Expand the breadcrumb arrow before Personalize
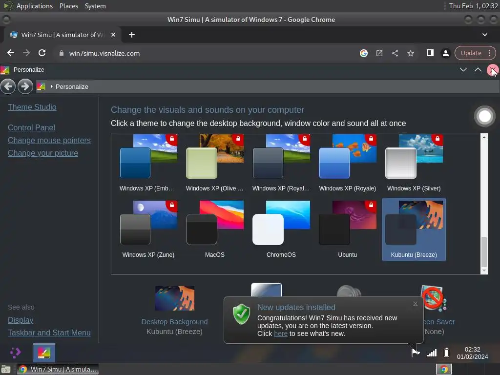This screenshot has width=500, height=375. pyautogui.click(x=51, y=86)
